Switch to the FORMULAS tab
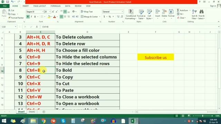This screenshot has height=124, width=221. point(56,6)
